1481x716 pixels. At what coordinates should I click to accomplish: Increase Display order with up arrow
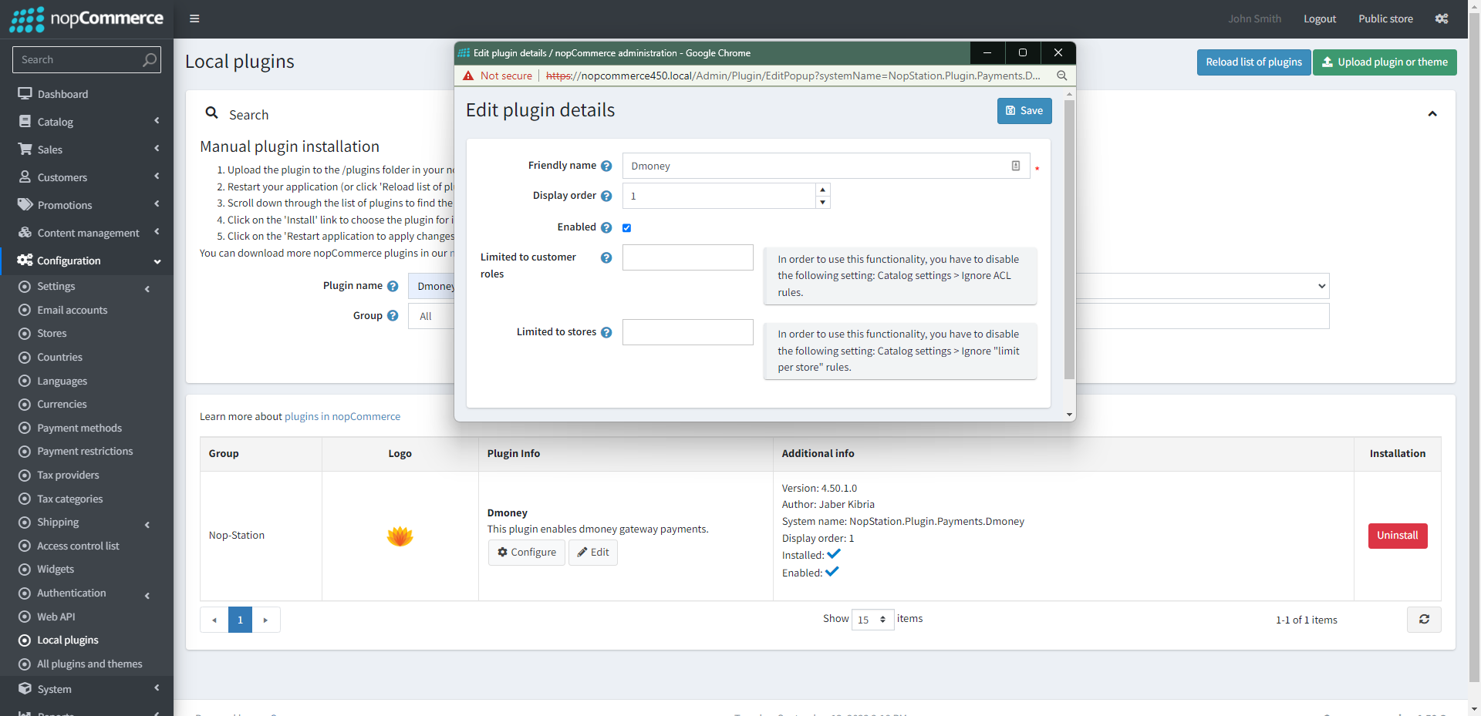[x=823, y=190]
